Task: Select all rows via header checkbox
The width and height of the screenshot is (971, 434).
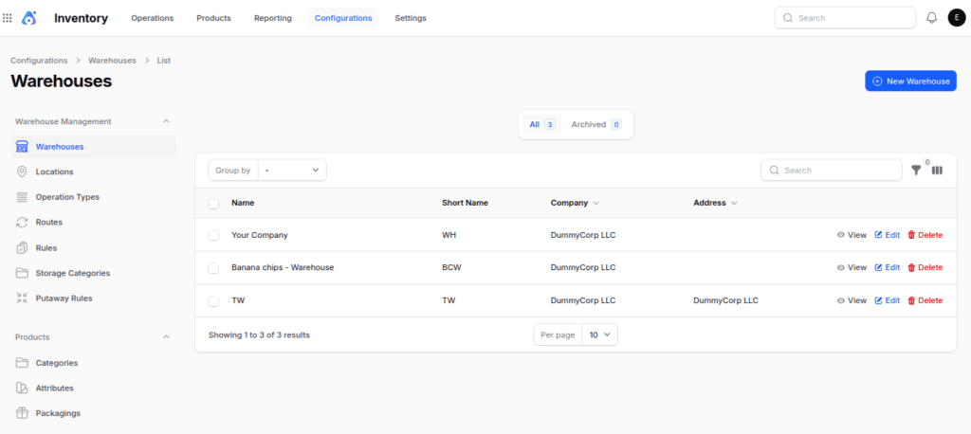Action: click(x=213, y=203)
